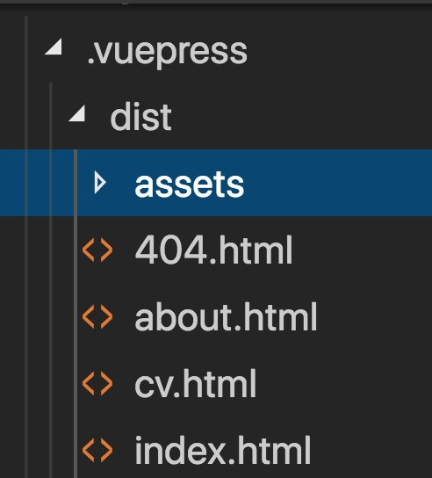
Task: Click the orange code icon beside index.html
Action: pyautogui.click(x=97, y=451)
